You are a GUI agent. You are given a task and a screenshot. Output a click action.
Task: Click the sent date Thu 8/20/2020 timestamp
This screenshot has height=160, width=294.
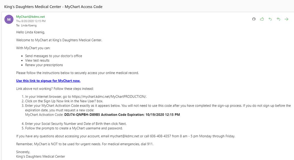(31, 21)
